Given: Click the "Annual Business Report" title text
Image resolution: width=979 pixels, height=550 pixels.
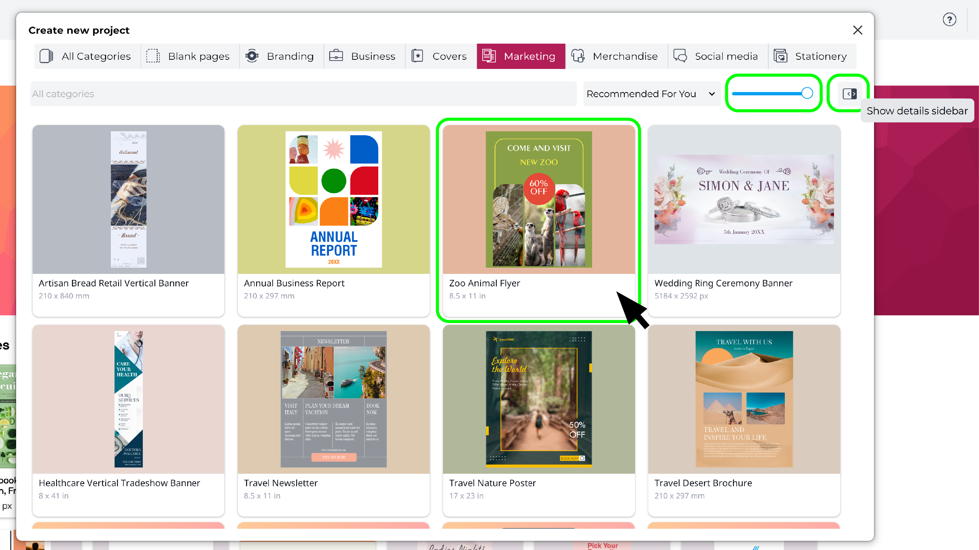Looking at the screenshot, I should (x=294, y=283).
